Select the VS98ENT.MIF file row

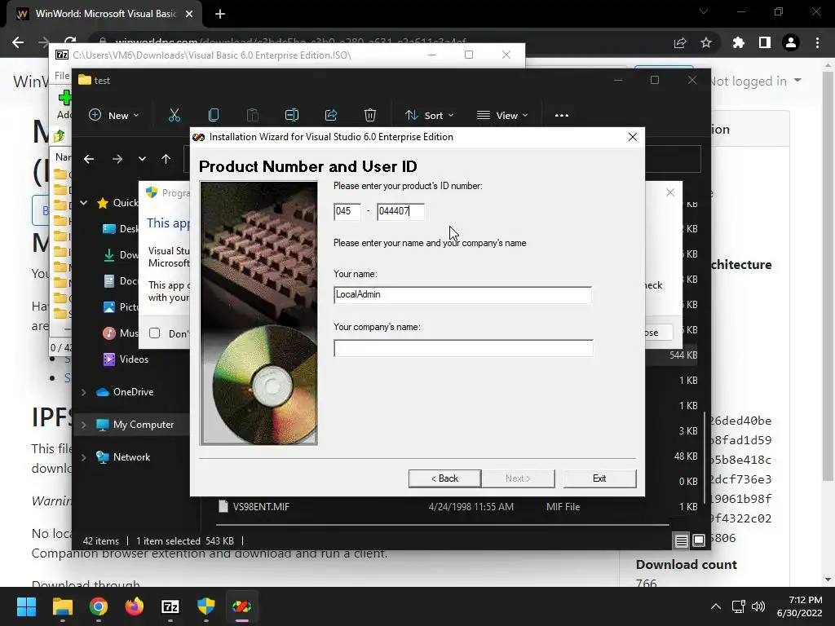point(442,507)
